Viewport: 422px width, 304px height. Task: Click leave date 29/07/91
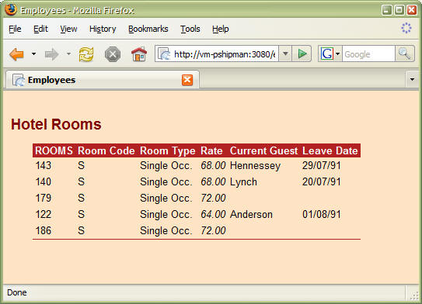322,165
